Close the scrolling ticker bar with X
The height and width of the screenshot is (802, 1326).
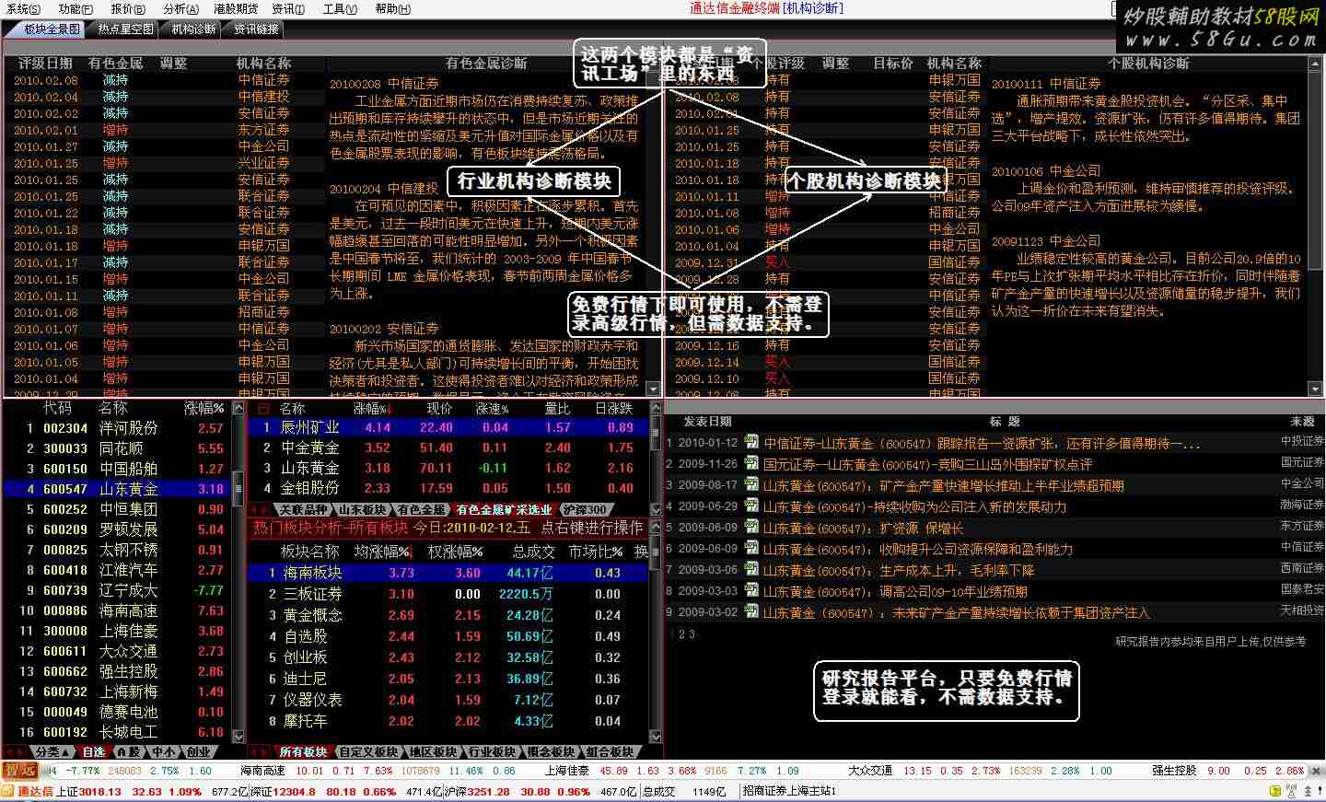click(1315, 771)
